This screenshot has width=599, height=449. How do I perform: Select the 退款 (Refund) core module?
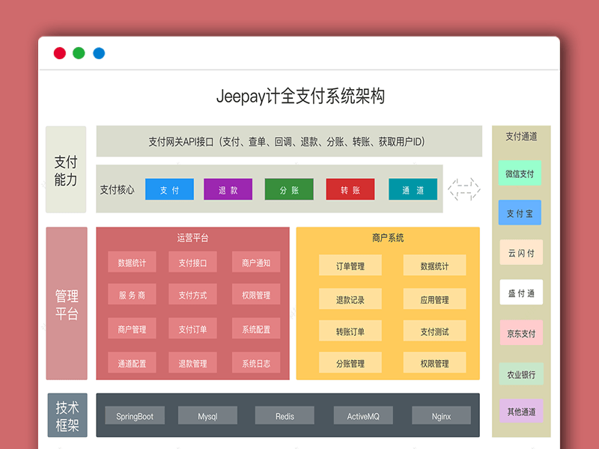[x=228, y=189]
